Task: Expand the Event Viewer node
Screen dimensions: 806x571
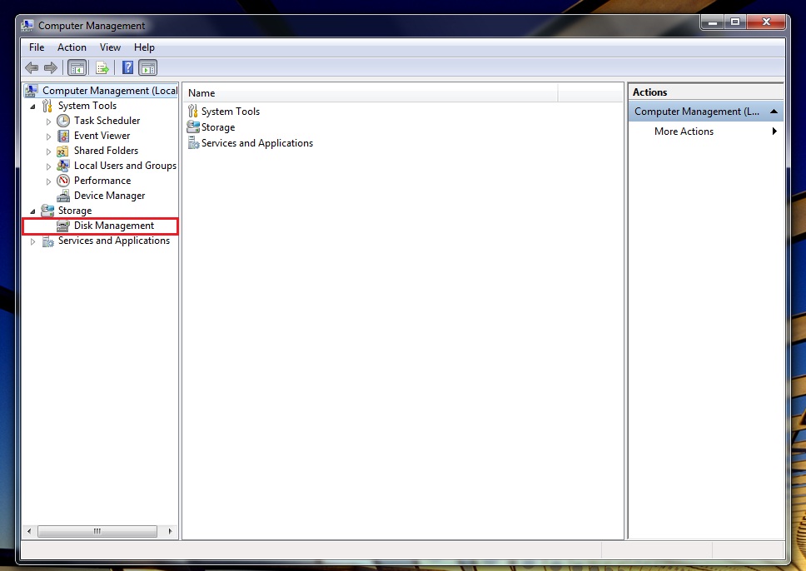Action: pyautogui.click(x=49, y=137)
